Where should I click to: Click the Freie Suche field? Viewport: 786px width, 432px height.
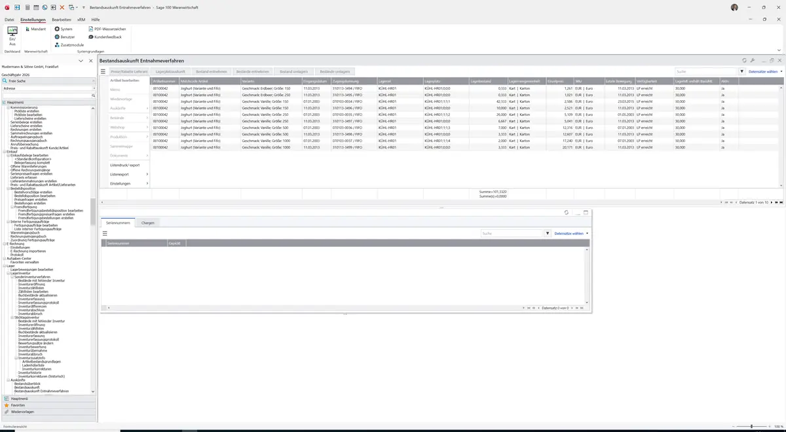[x=49, y=81]
